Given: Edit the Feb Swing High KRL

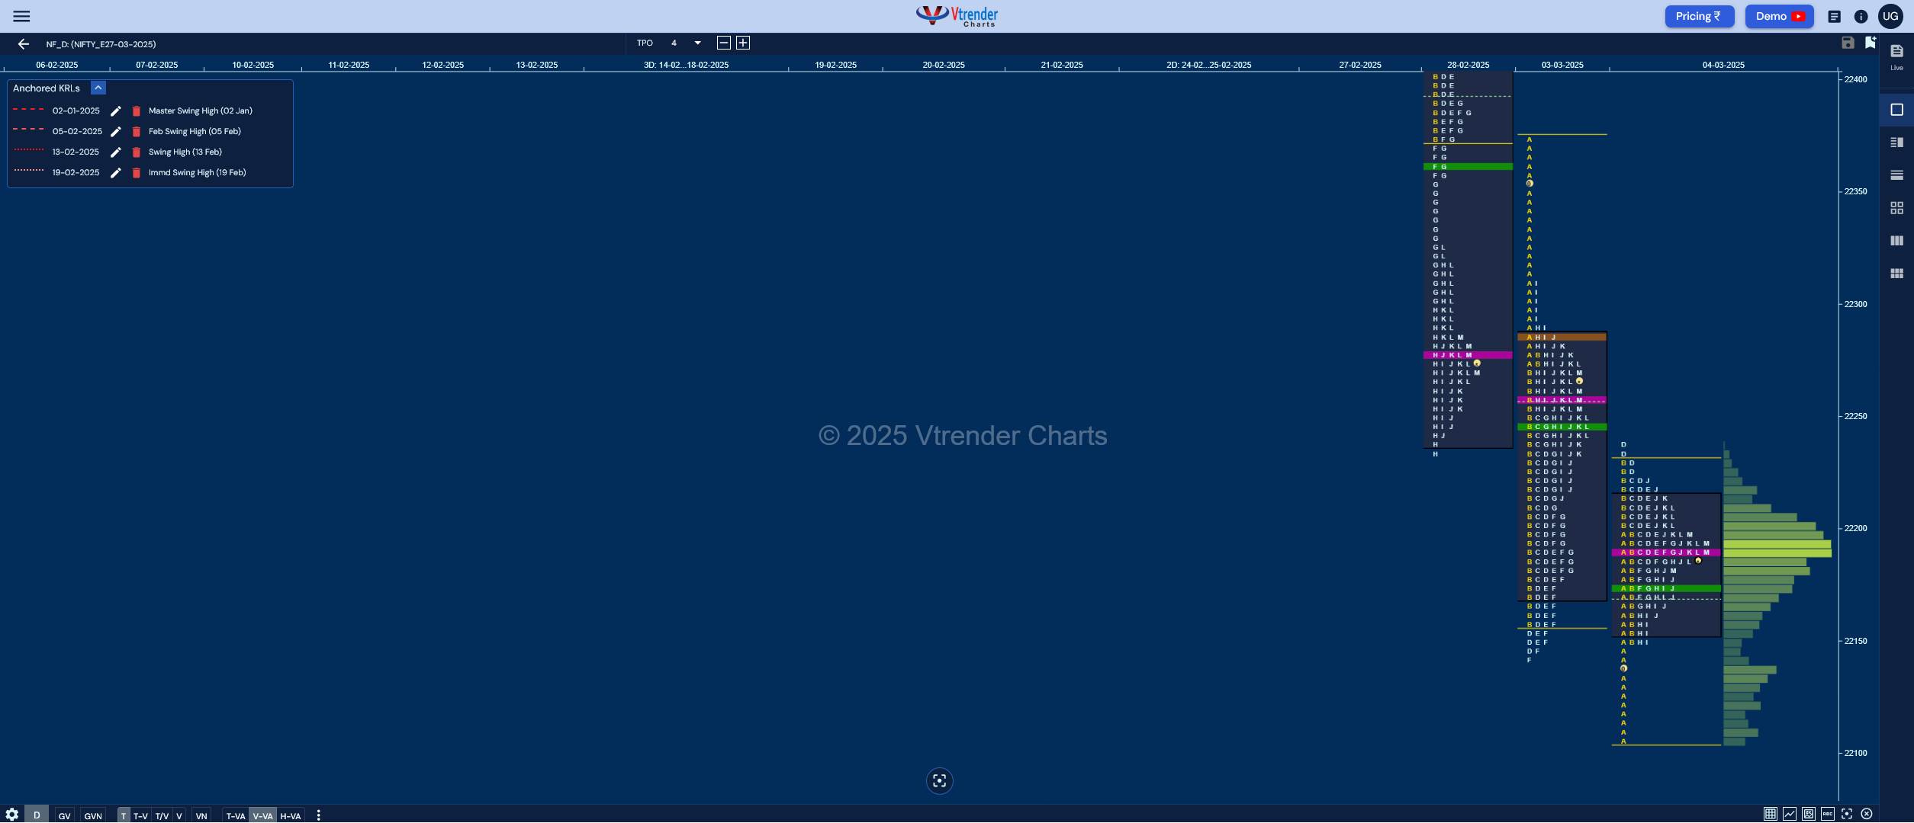Looking at the screenshot, I should 114,130.
